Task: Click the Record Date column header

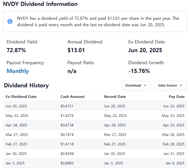Action: [x=115, y=97]
